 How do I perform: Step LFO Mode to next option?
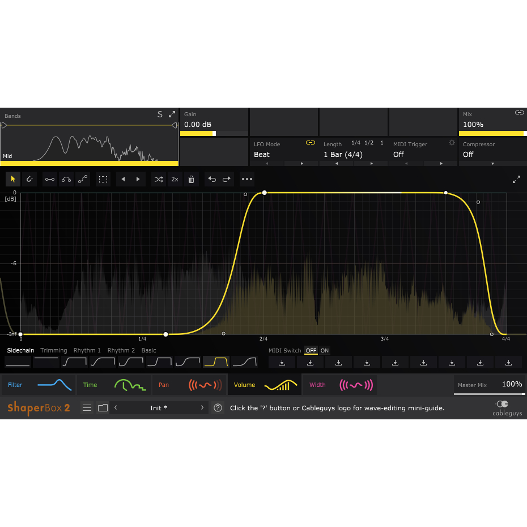[x=301, y=164]
